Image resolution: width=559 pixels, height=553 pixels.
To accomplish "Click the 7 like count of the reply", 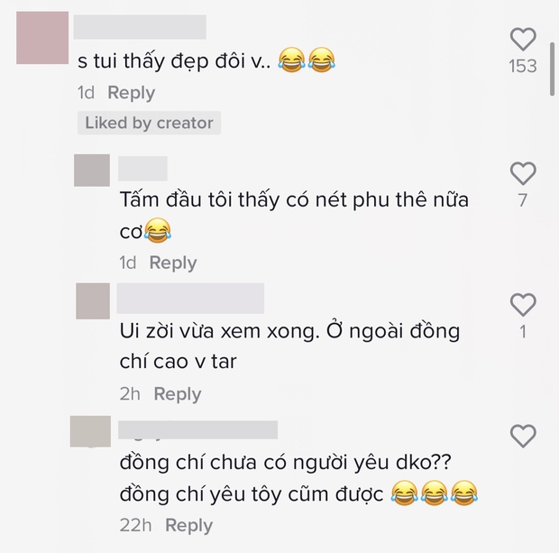I will pyautogui.click(x=523, y=200).
